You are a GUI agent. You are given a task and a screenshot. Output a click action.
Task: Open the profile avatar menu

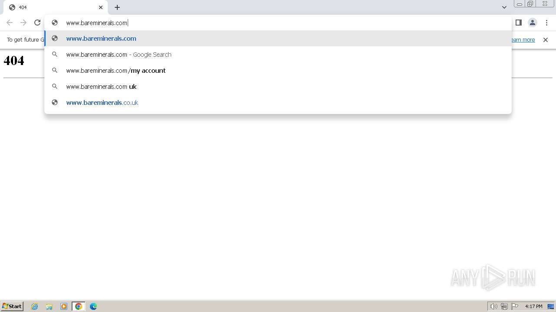pyautogui.click(x=533, y=23)
